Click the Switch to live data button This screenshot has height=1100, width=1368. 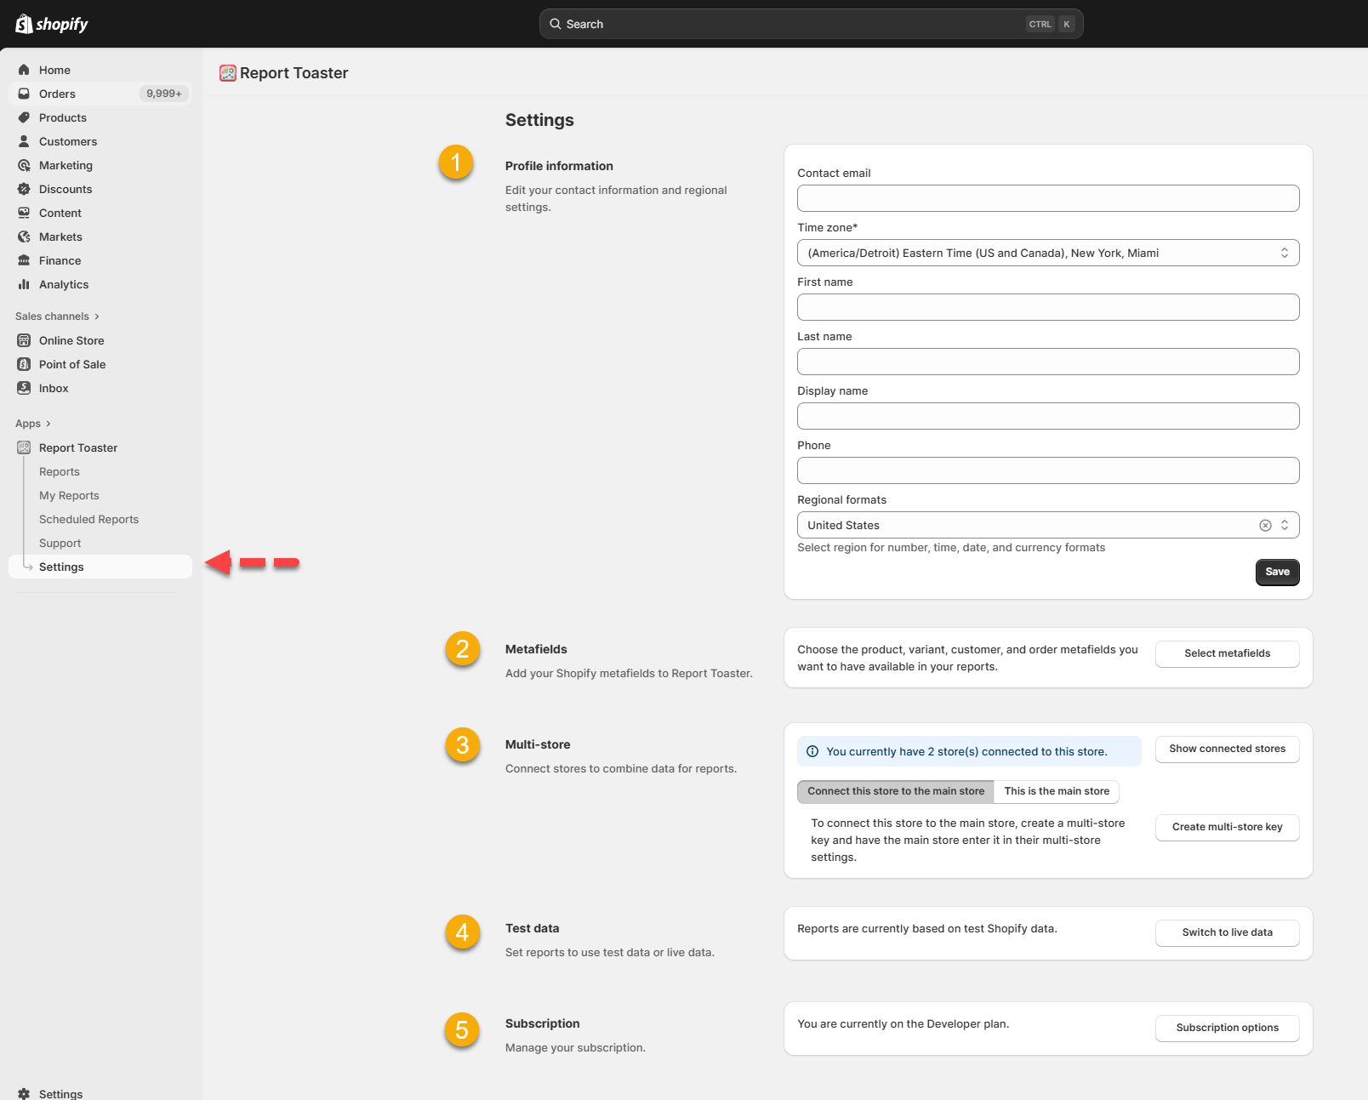pyautogui.click(x=1227, y=932)
